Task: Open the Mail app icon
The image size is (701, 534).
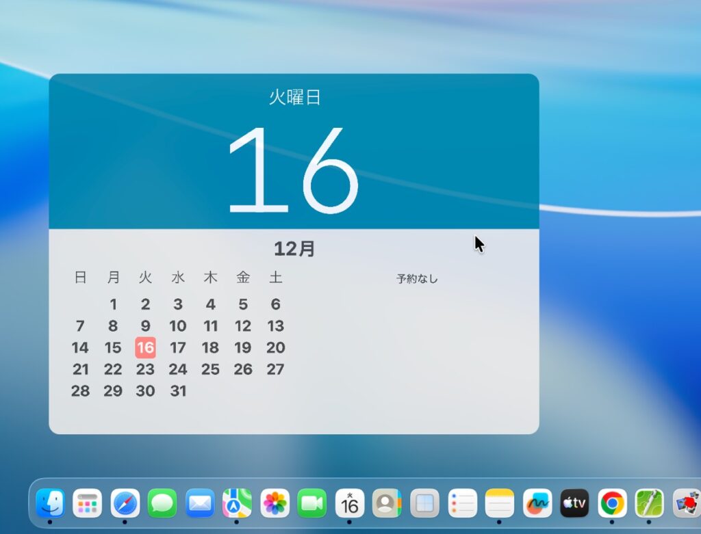Action: coord(200,504)
